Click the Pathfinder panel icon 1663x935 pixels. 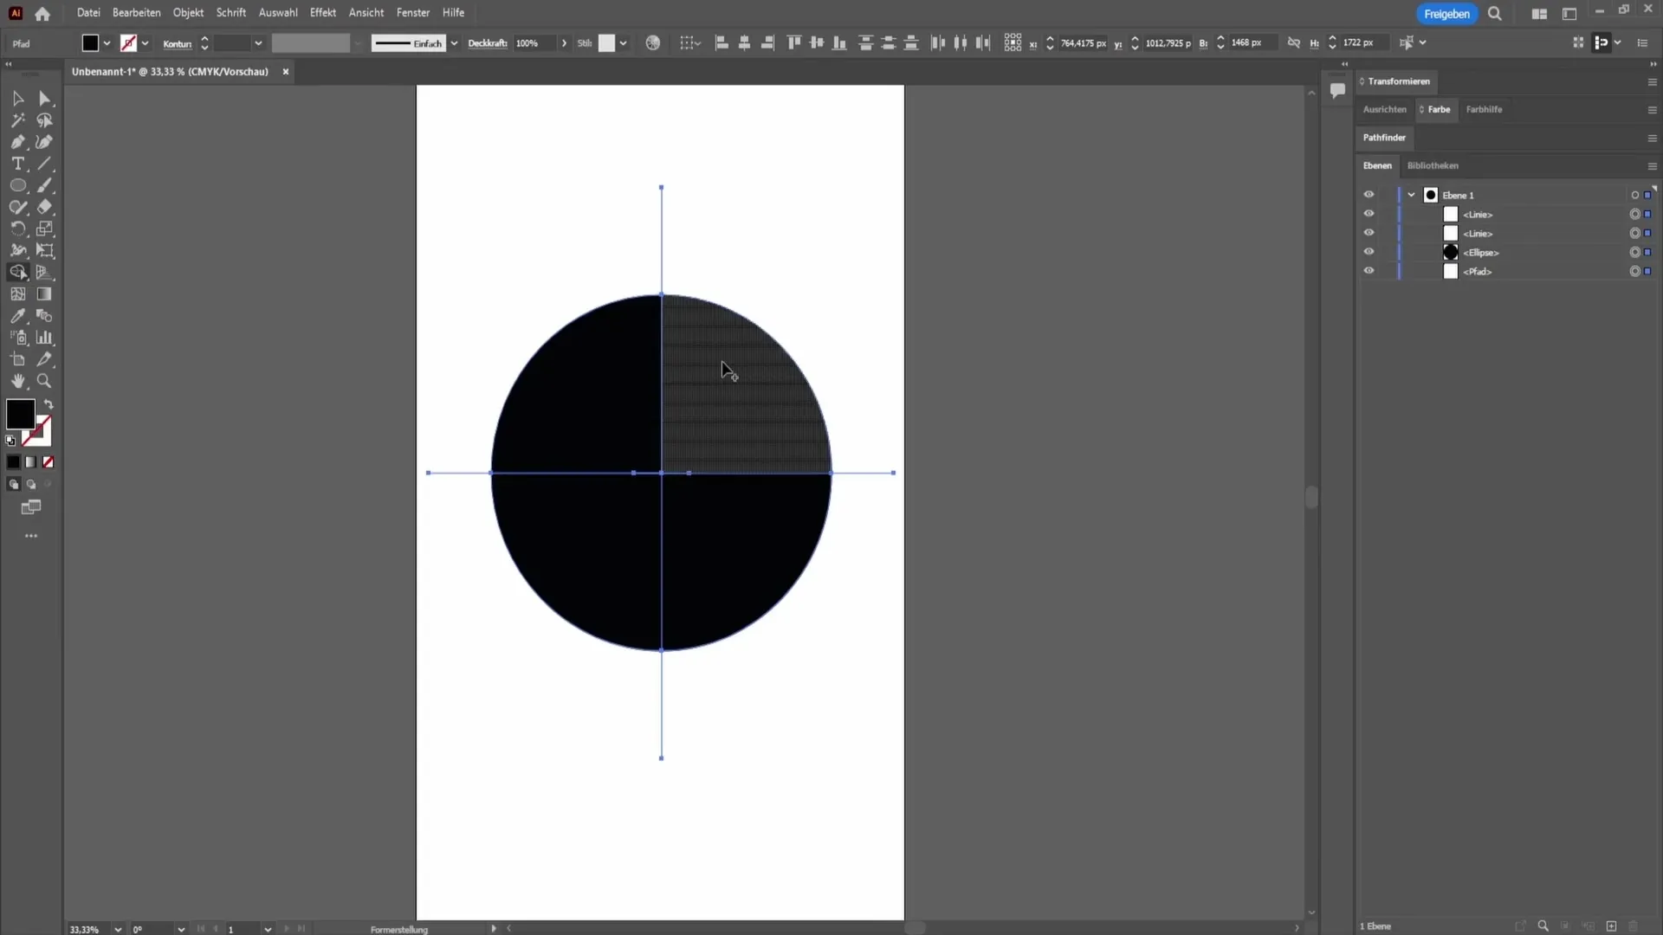pos(1386,137)
